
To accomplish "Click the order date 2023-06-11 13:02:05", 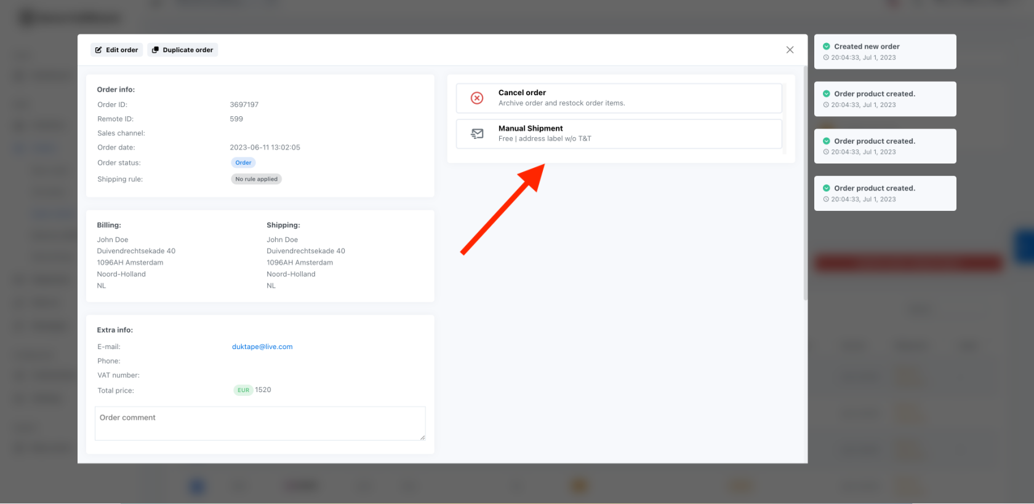I will [x=265, y=148].
